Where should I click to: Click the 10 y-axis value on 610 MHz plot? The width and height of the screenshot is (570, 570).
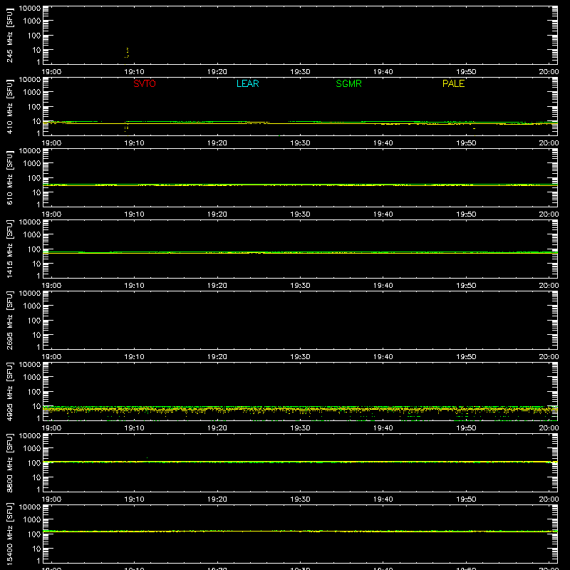[36, 192]
